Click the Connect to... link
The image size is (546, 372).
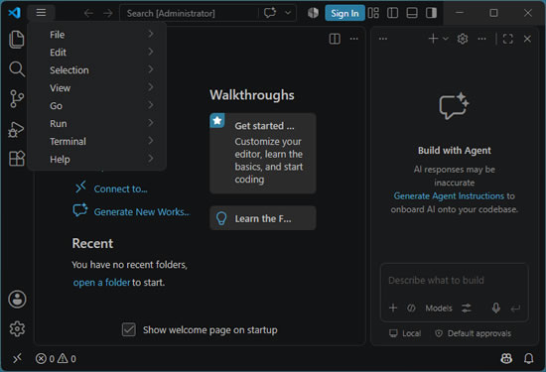pos(120,188)
